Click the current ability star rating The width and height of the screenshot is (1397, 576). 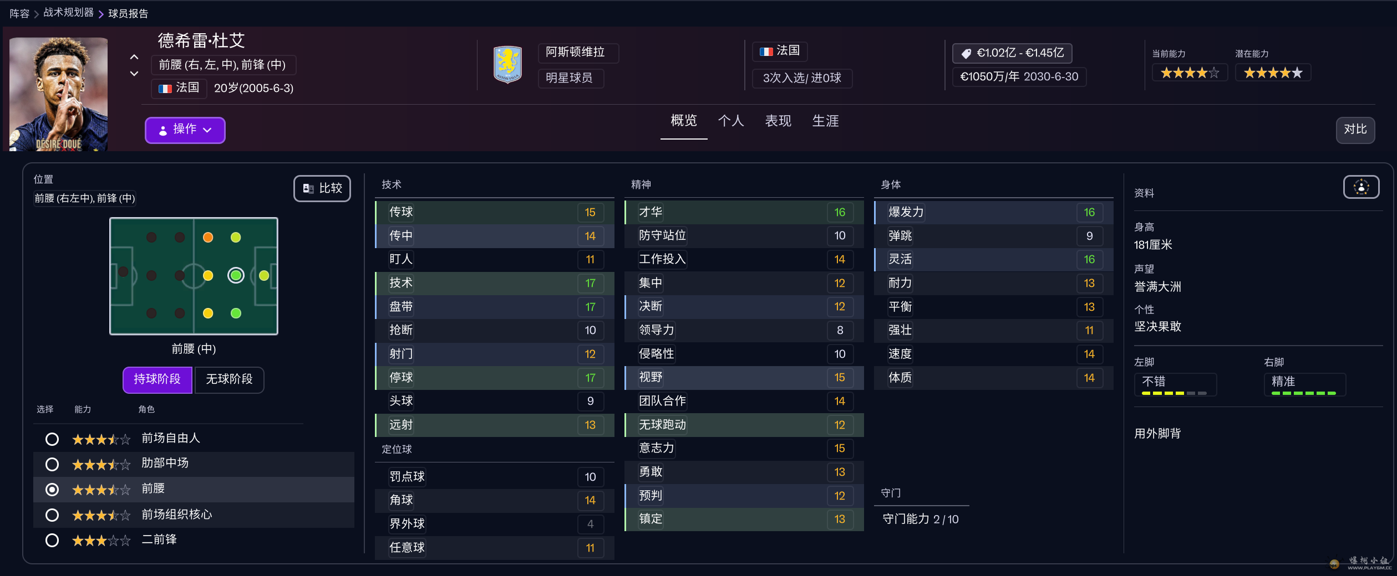(x=1190, y=73)
